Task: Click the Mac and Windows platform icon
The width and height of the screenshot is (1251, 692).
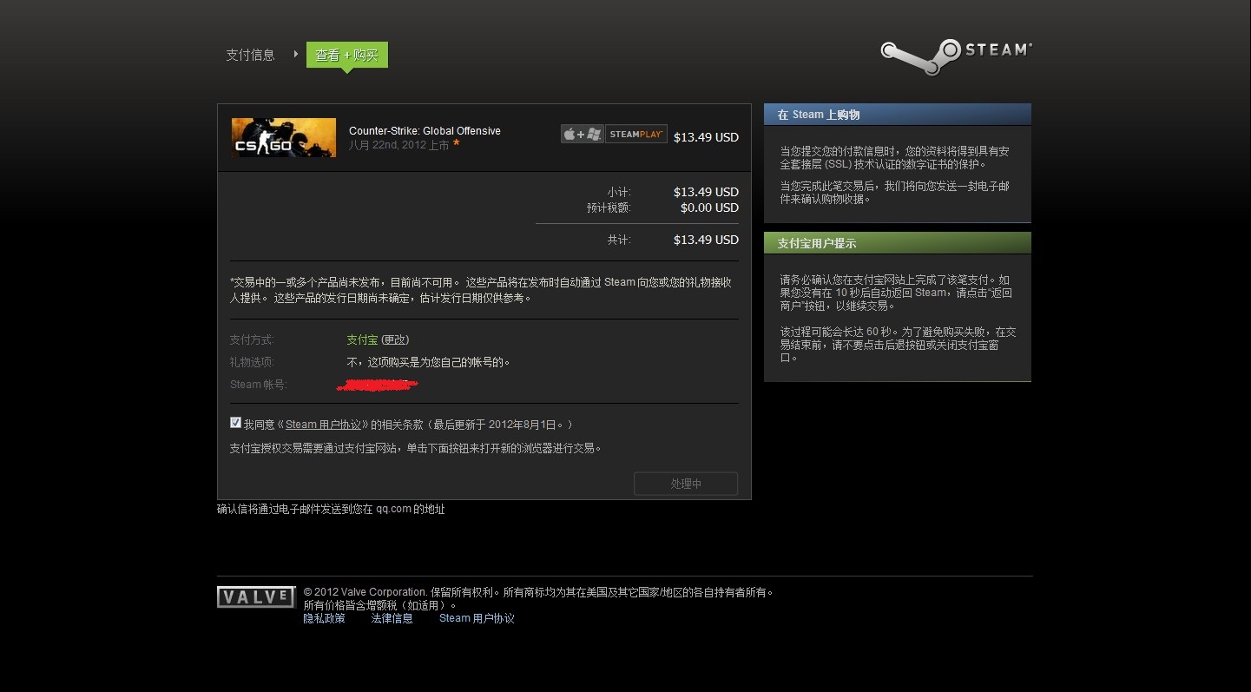Action: click(x=582, y=134)
